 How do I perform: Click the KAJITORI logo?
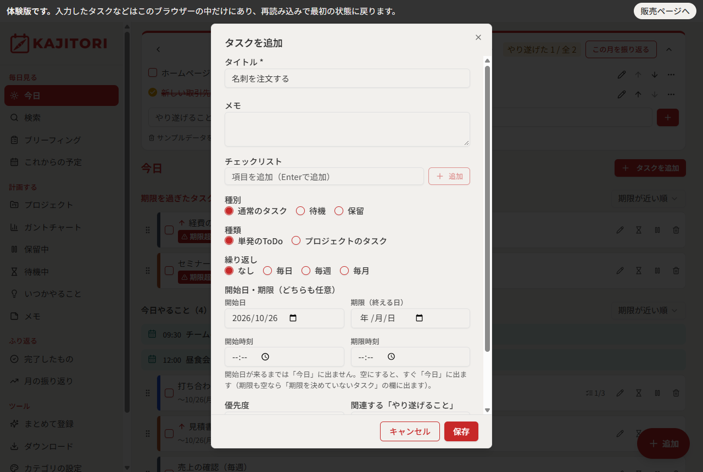point(59,43)
